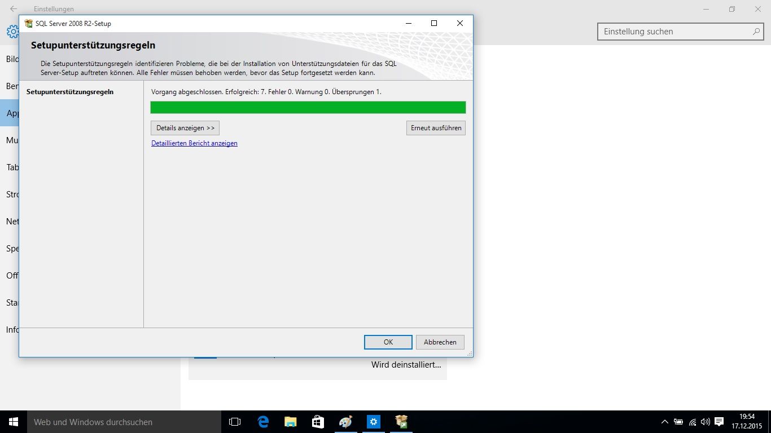The height and width of the screenshot is (433, 771).
Task: Click the 'Einstellung suchen' search field
Action: 680,32
